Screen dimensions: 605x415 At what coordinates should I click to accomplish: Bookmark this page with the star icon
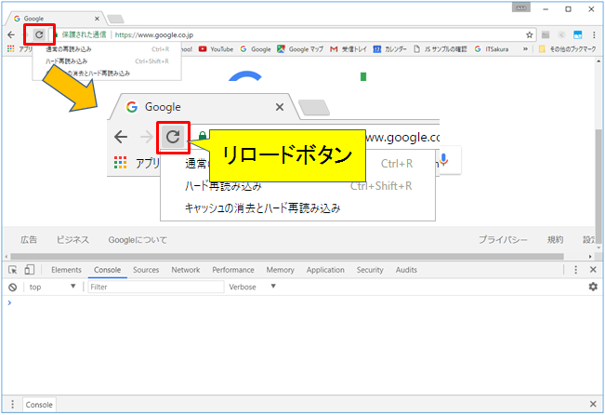tap(530, 34)
